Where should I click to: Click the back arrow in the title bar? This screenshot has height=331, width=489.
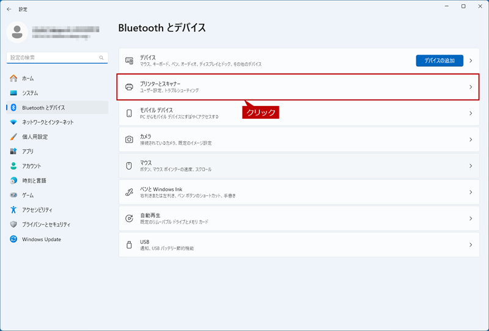9,9
